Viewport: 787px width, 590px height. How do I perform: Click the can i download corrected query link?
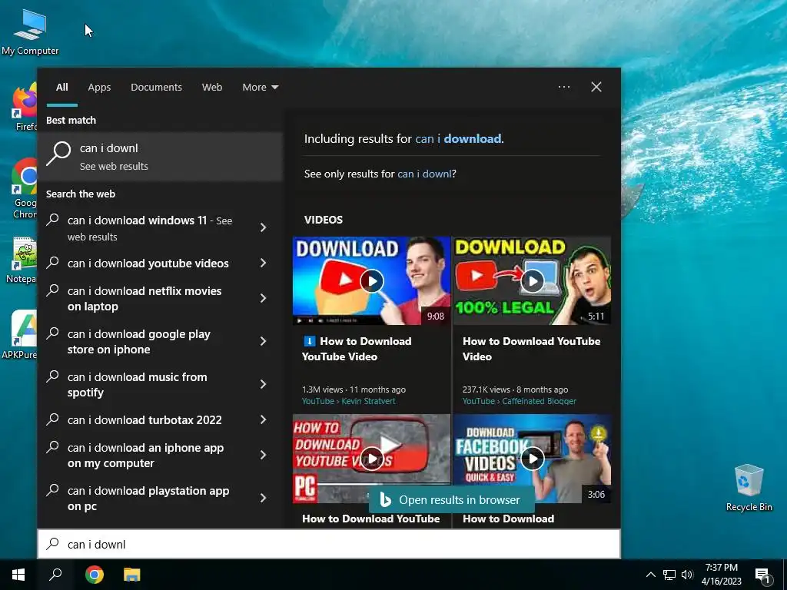458,138
